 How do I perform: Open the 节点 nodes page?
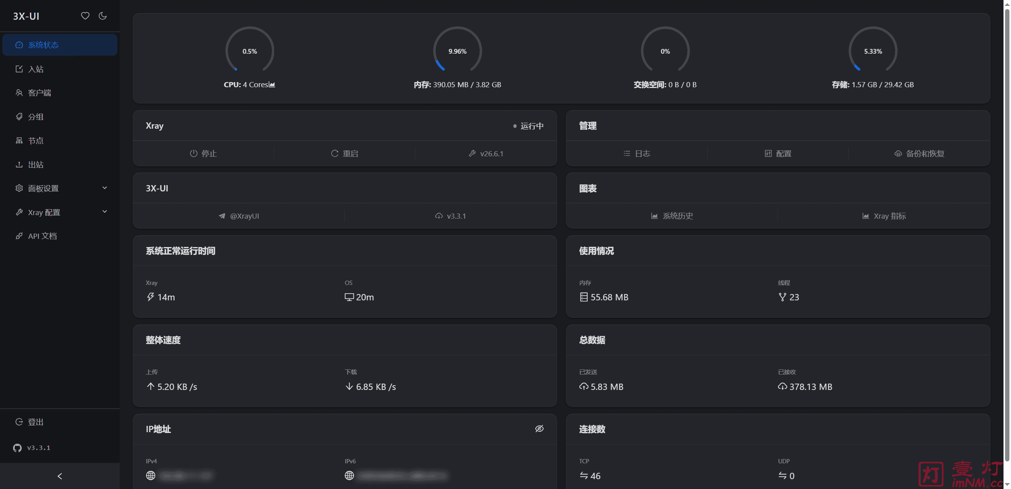tap(60, 141)
